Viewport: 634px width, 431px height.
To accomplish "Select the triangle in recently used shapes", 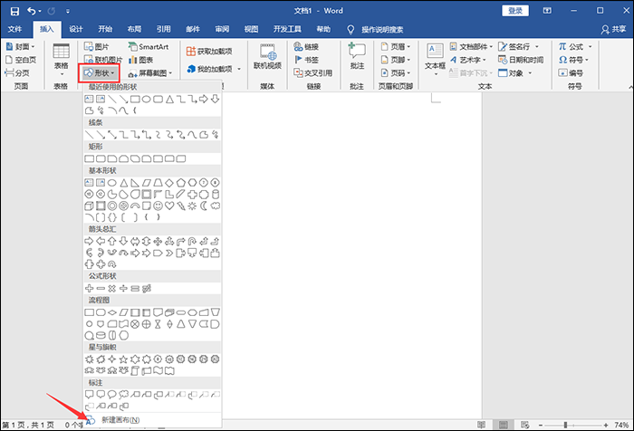I will (x=169, y=99).
